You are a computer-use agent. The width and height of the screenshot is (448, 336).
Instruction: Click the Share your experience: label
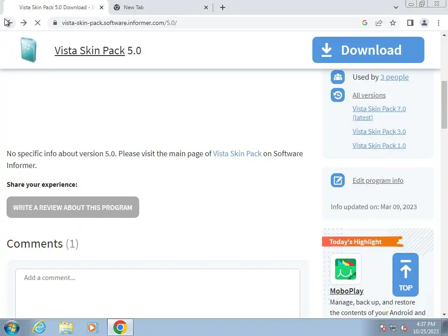[x=42, y=184]
